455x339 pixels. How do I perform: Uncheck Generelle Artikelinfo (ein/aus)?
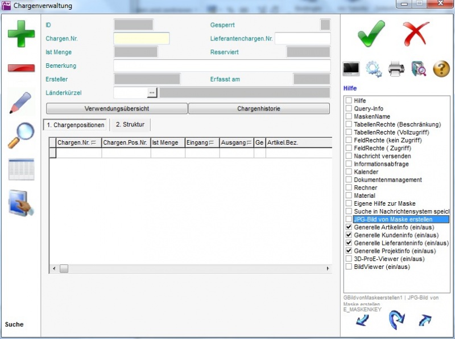[x=349, y=227]
